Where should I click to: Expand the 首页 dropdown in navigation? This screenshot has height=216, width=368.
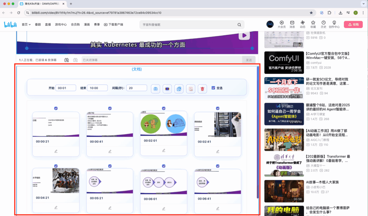coord(26,25)
